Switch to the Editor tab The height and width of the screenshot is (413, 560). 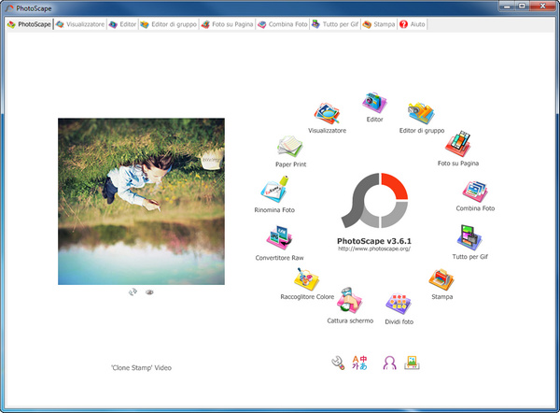click(122, 23)
